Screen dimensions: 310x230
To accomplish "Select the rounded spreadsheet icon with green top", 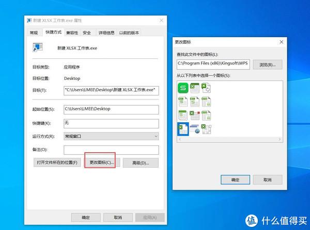I will pyautogui.click(x=183, y=116).
